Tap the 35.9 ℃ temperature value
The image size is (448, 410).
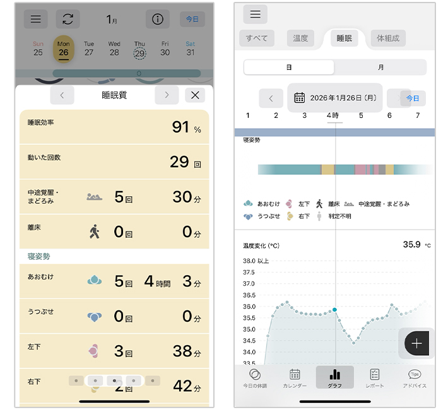(x=416, y=245)
